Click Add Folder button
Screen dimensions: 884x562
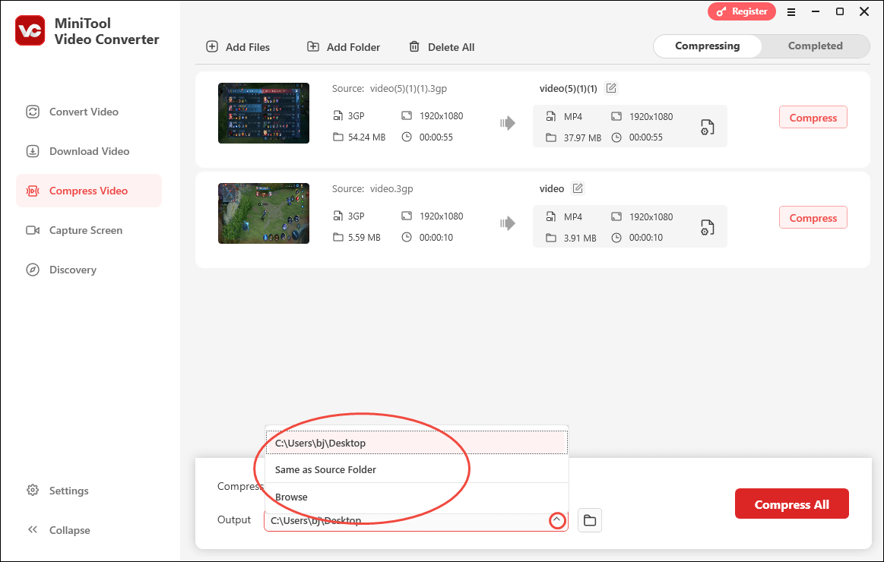pyautogui.click(x=344, y=47)
